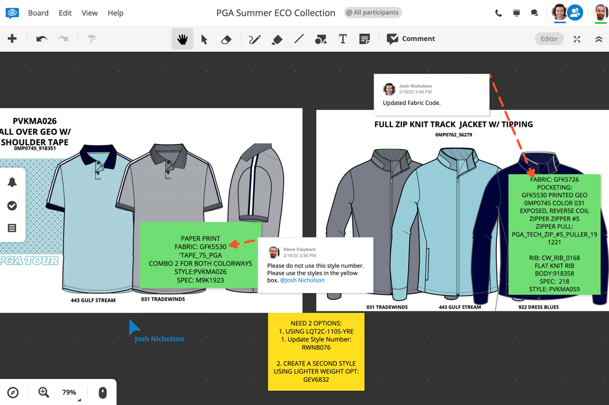Open the chat bubbles icon
The width and height of the screenshot is (609, 405).
[534, 13]
